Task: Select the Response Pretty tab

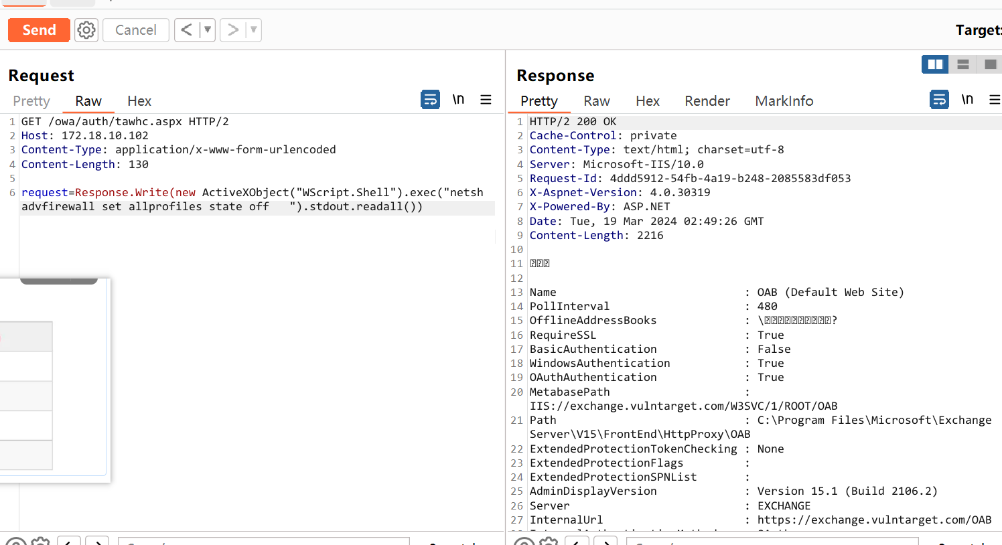Action: 539,101
